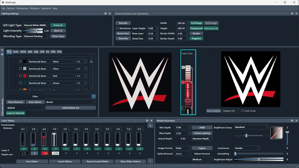Click the Width value field

[181, 23]
